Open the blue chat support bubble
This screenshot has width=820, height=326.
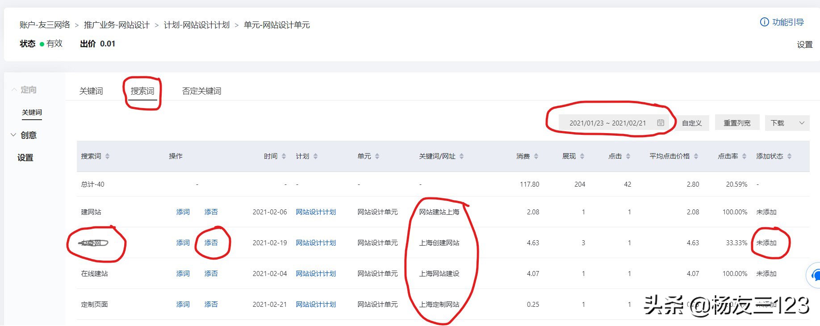coord(814,275)
